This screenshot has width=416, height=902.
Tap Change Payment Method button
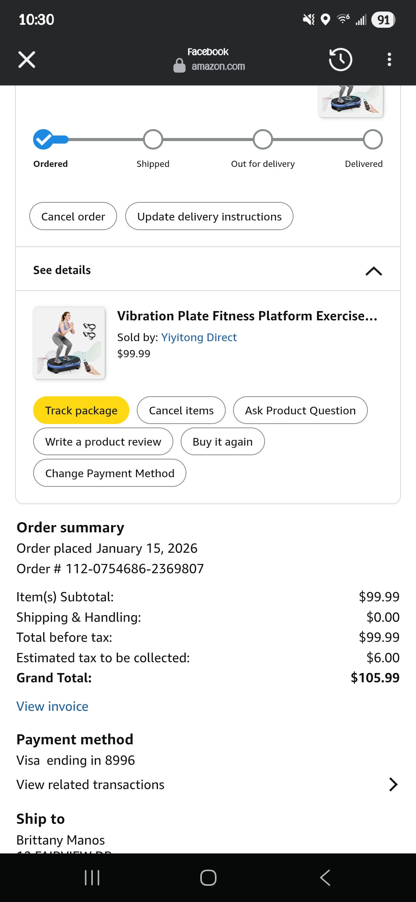coord(110,473)
